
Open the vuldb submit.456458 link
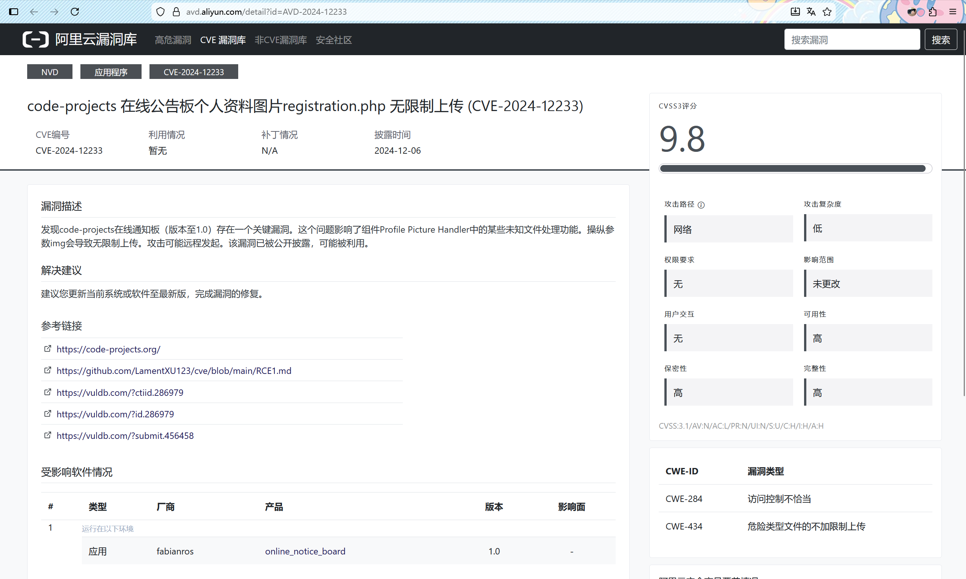[125, 435]
